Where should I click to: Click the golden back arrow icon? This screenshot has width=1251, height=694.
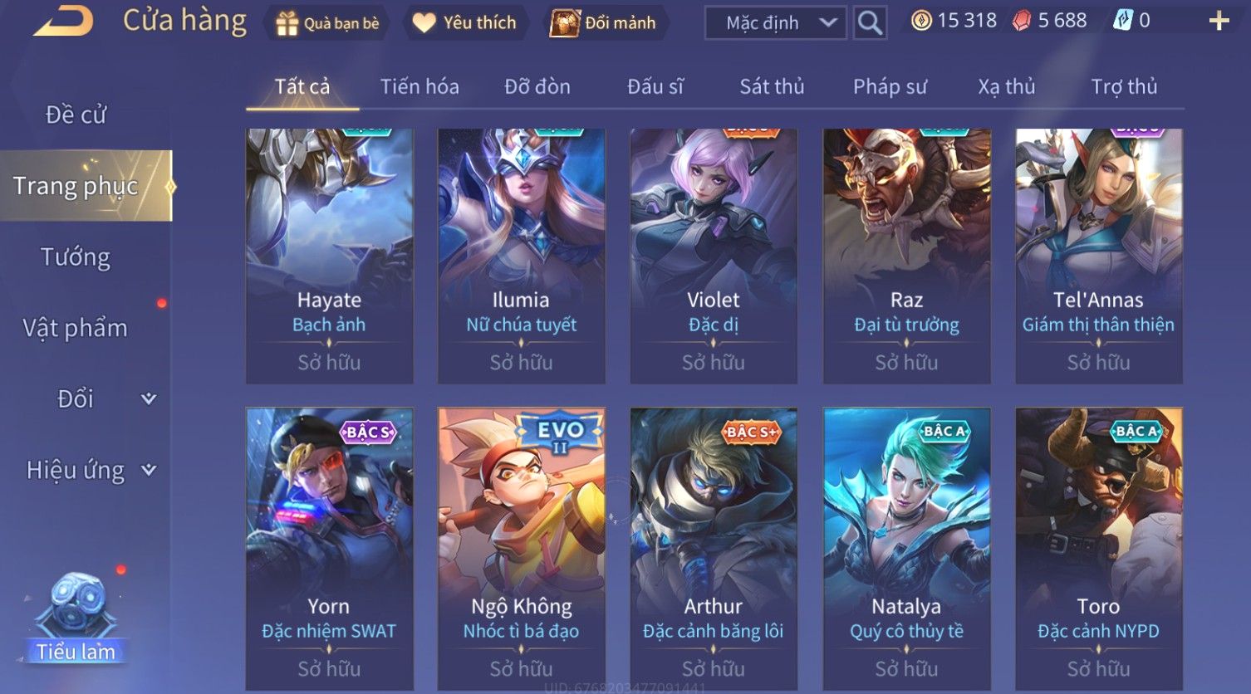point(63,22)
